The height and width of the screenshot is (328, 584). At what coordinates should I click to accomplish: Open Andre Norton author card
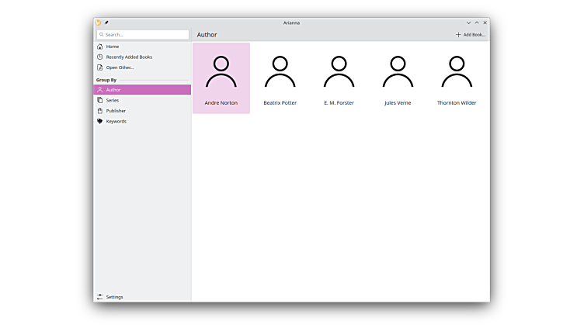tap(221, 78)
